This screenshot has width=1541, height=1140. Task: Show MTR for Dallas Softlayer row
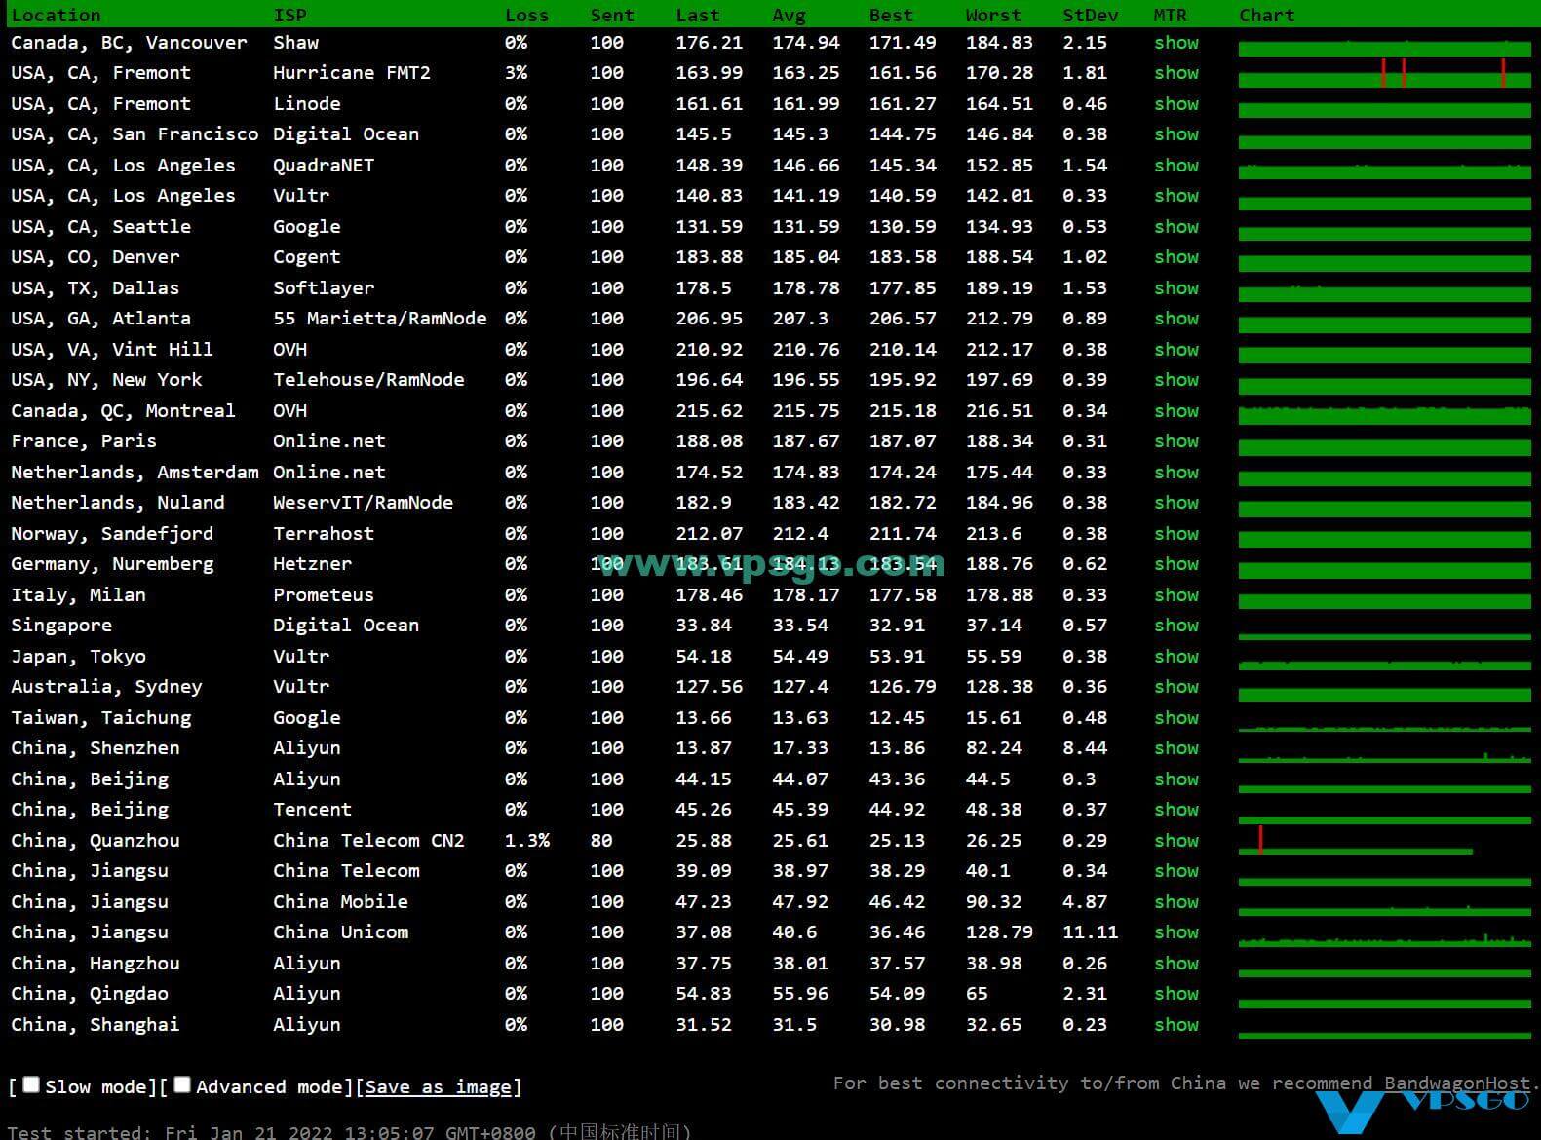coord(1176,288)
